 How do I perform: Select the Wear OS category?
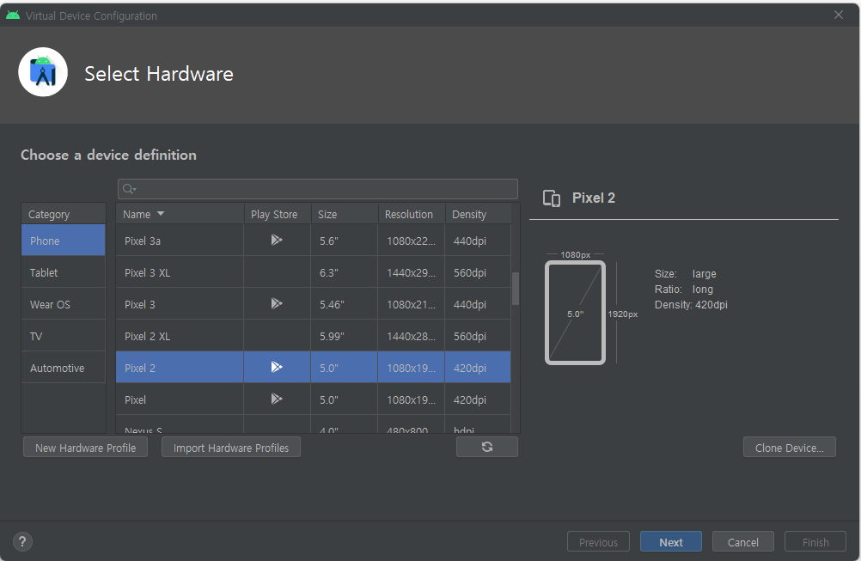(x=63, y=304)
